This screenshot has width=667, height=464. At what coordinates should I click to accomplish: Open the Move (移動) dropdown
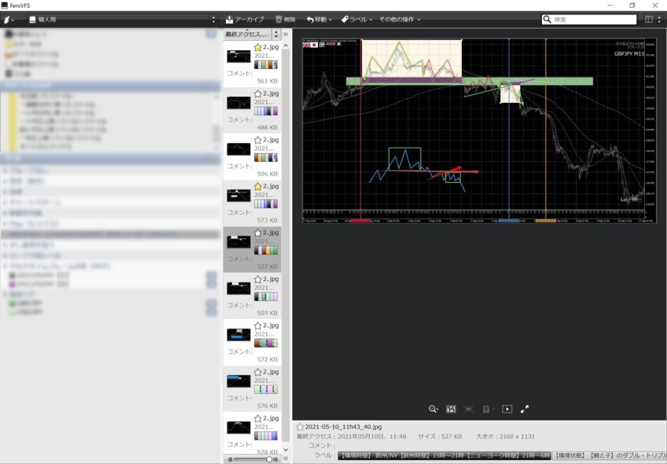[x=319, y=20]
